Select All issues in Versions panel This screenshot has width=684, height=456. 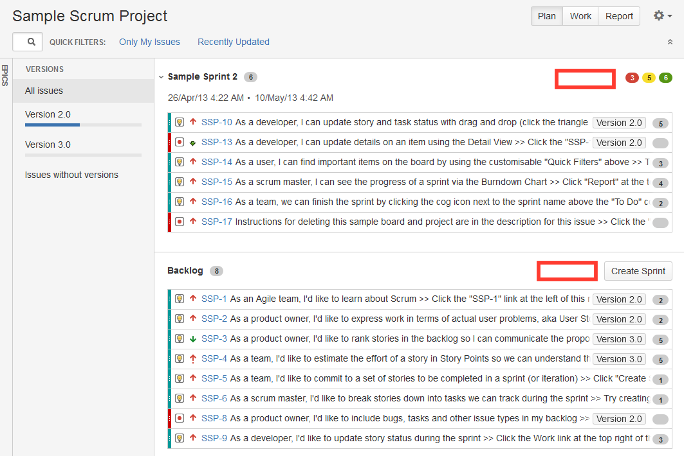[x=83, y=91]
